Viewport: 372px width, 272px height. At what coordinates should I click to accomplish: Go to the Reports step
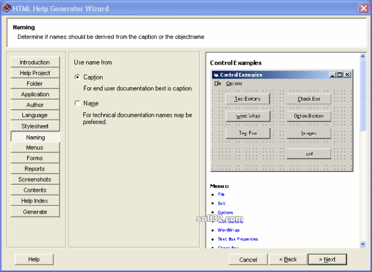[x=35, y=169]
